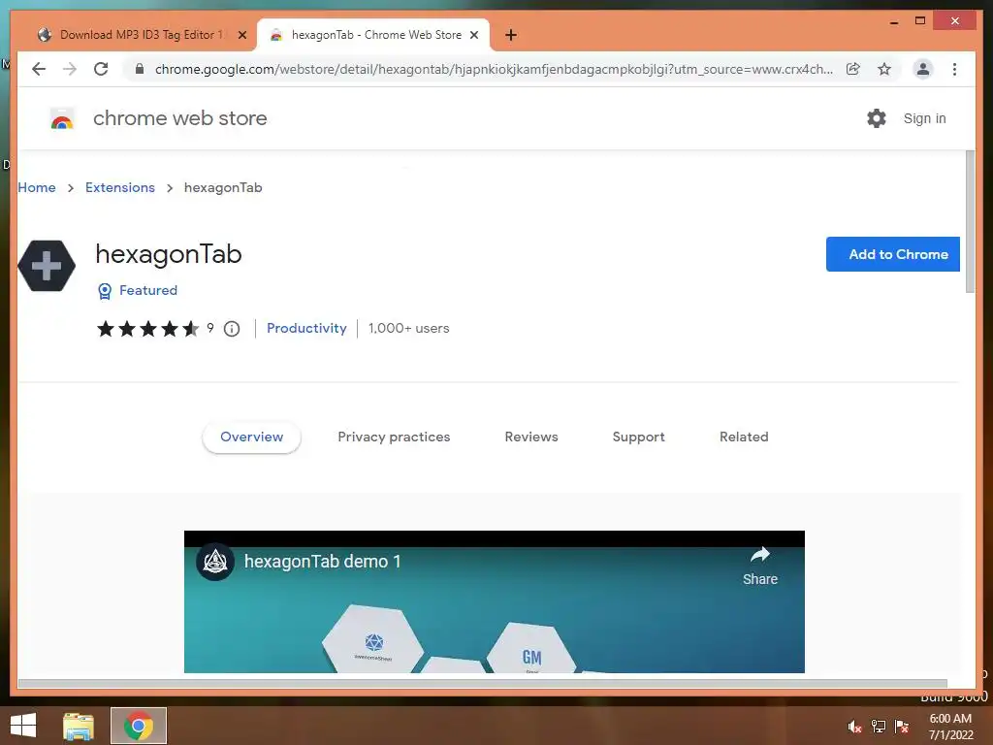Click the Chrome icon in the taskbar
This screenshot has width=993, height=745.
coord(139,726)
